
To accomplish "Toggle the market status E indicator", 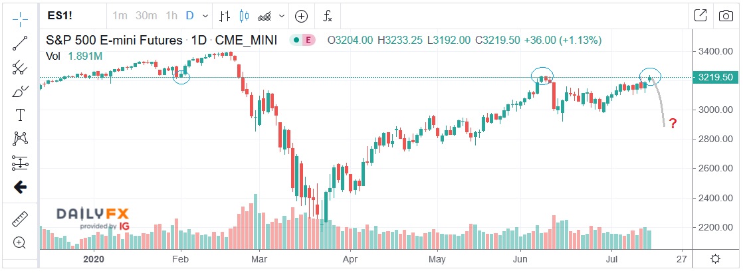I will [x=308, y=41].
